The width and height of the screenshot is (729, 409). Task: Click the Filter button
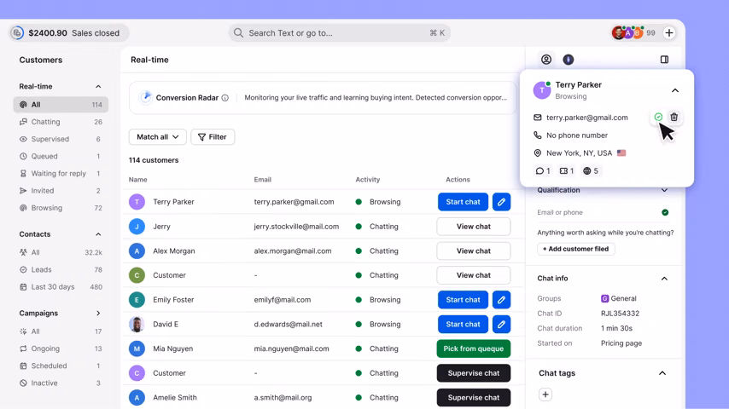[213, 137]
